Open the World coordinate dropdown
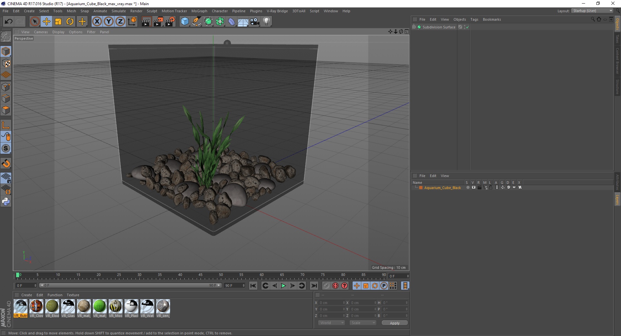 (x=332, y=323)
